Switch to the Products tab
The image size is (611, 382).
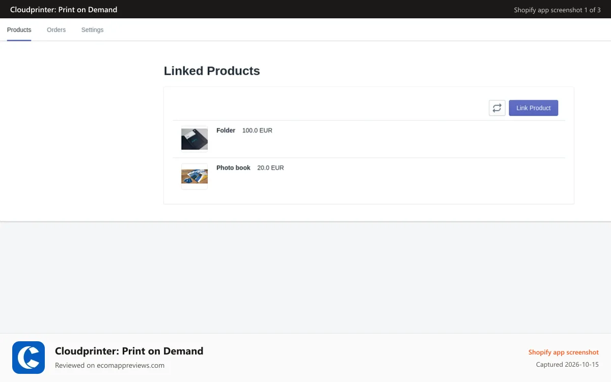click(19, 30)
